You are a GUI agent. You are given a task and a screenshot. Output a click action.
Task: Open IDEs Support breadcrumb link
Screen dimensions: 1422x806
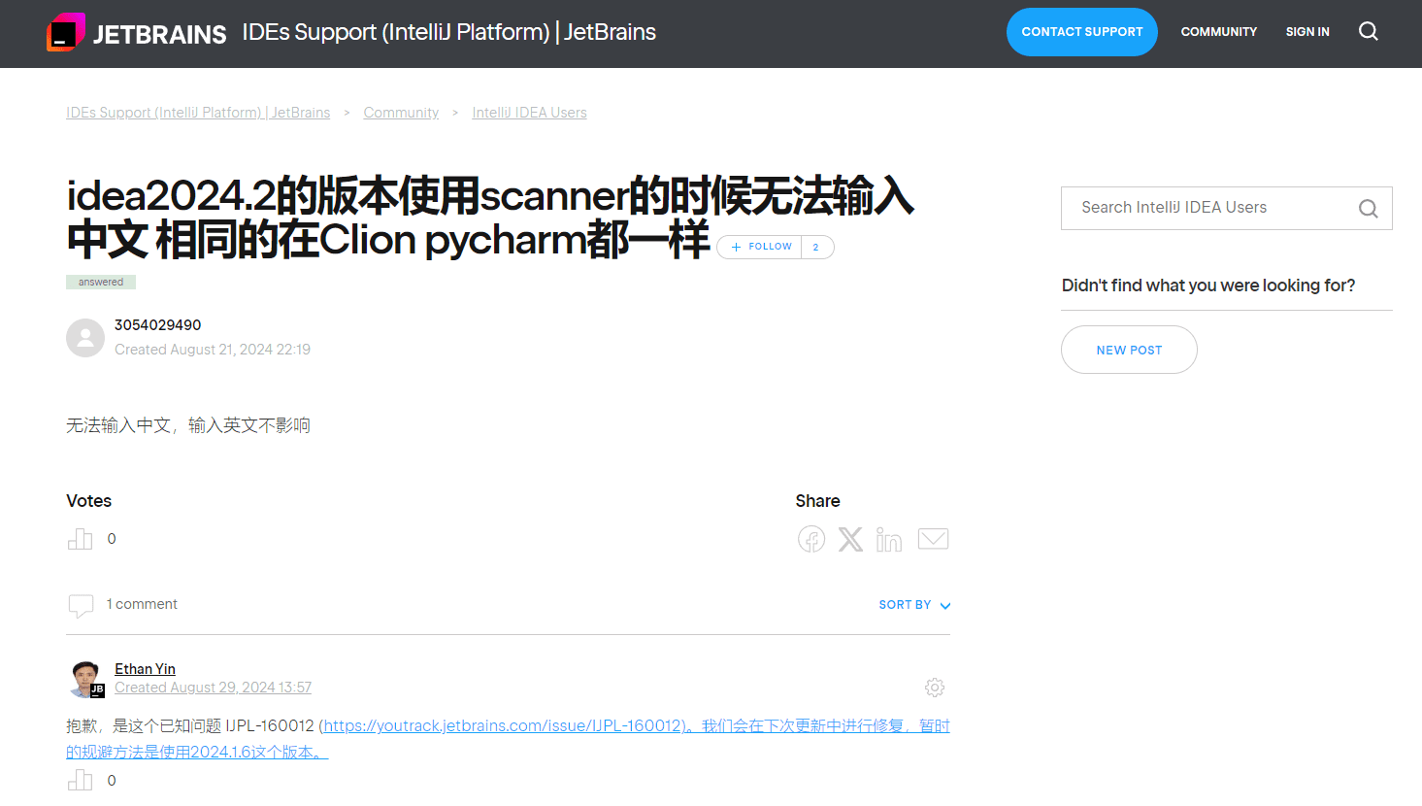click(198, 113)
